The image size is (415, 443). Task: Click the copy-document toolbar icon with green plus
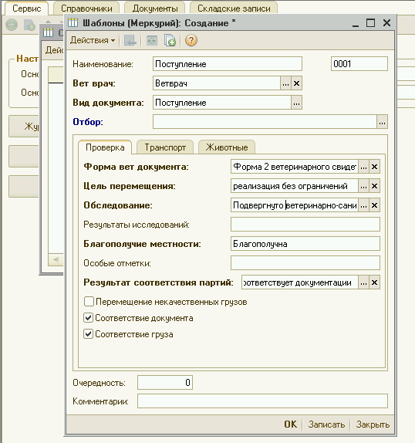170,40
